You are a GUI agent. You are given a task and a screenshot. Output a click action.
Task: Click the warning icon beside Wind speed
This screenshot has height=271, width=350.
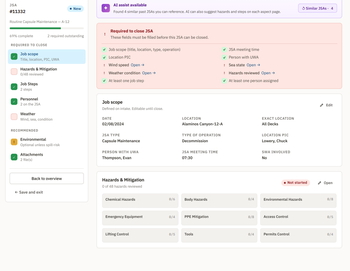(x=104, y=65)
